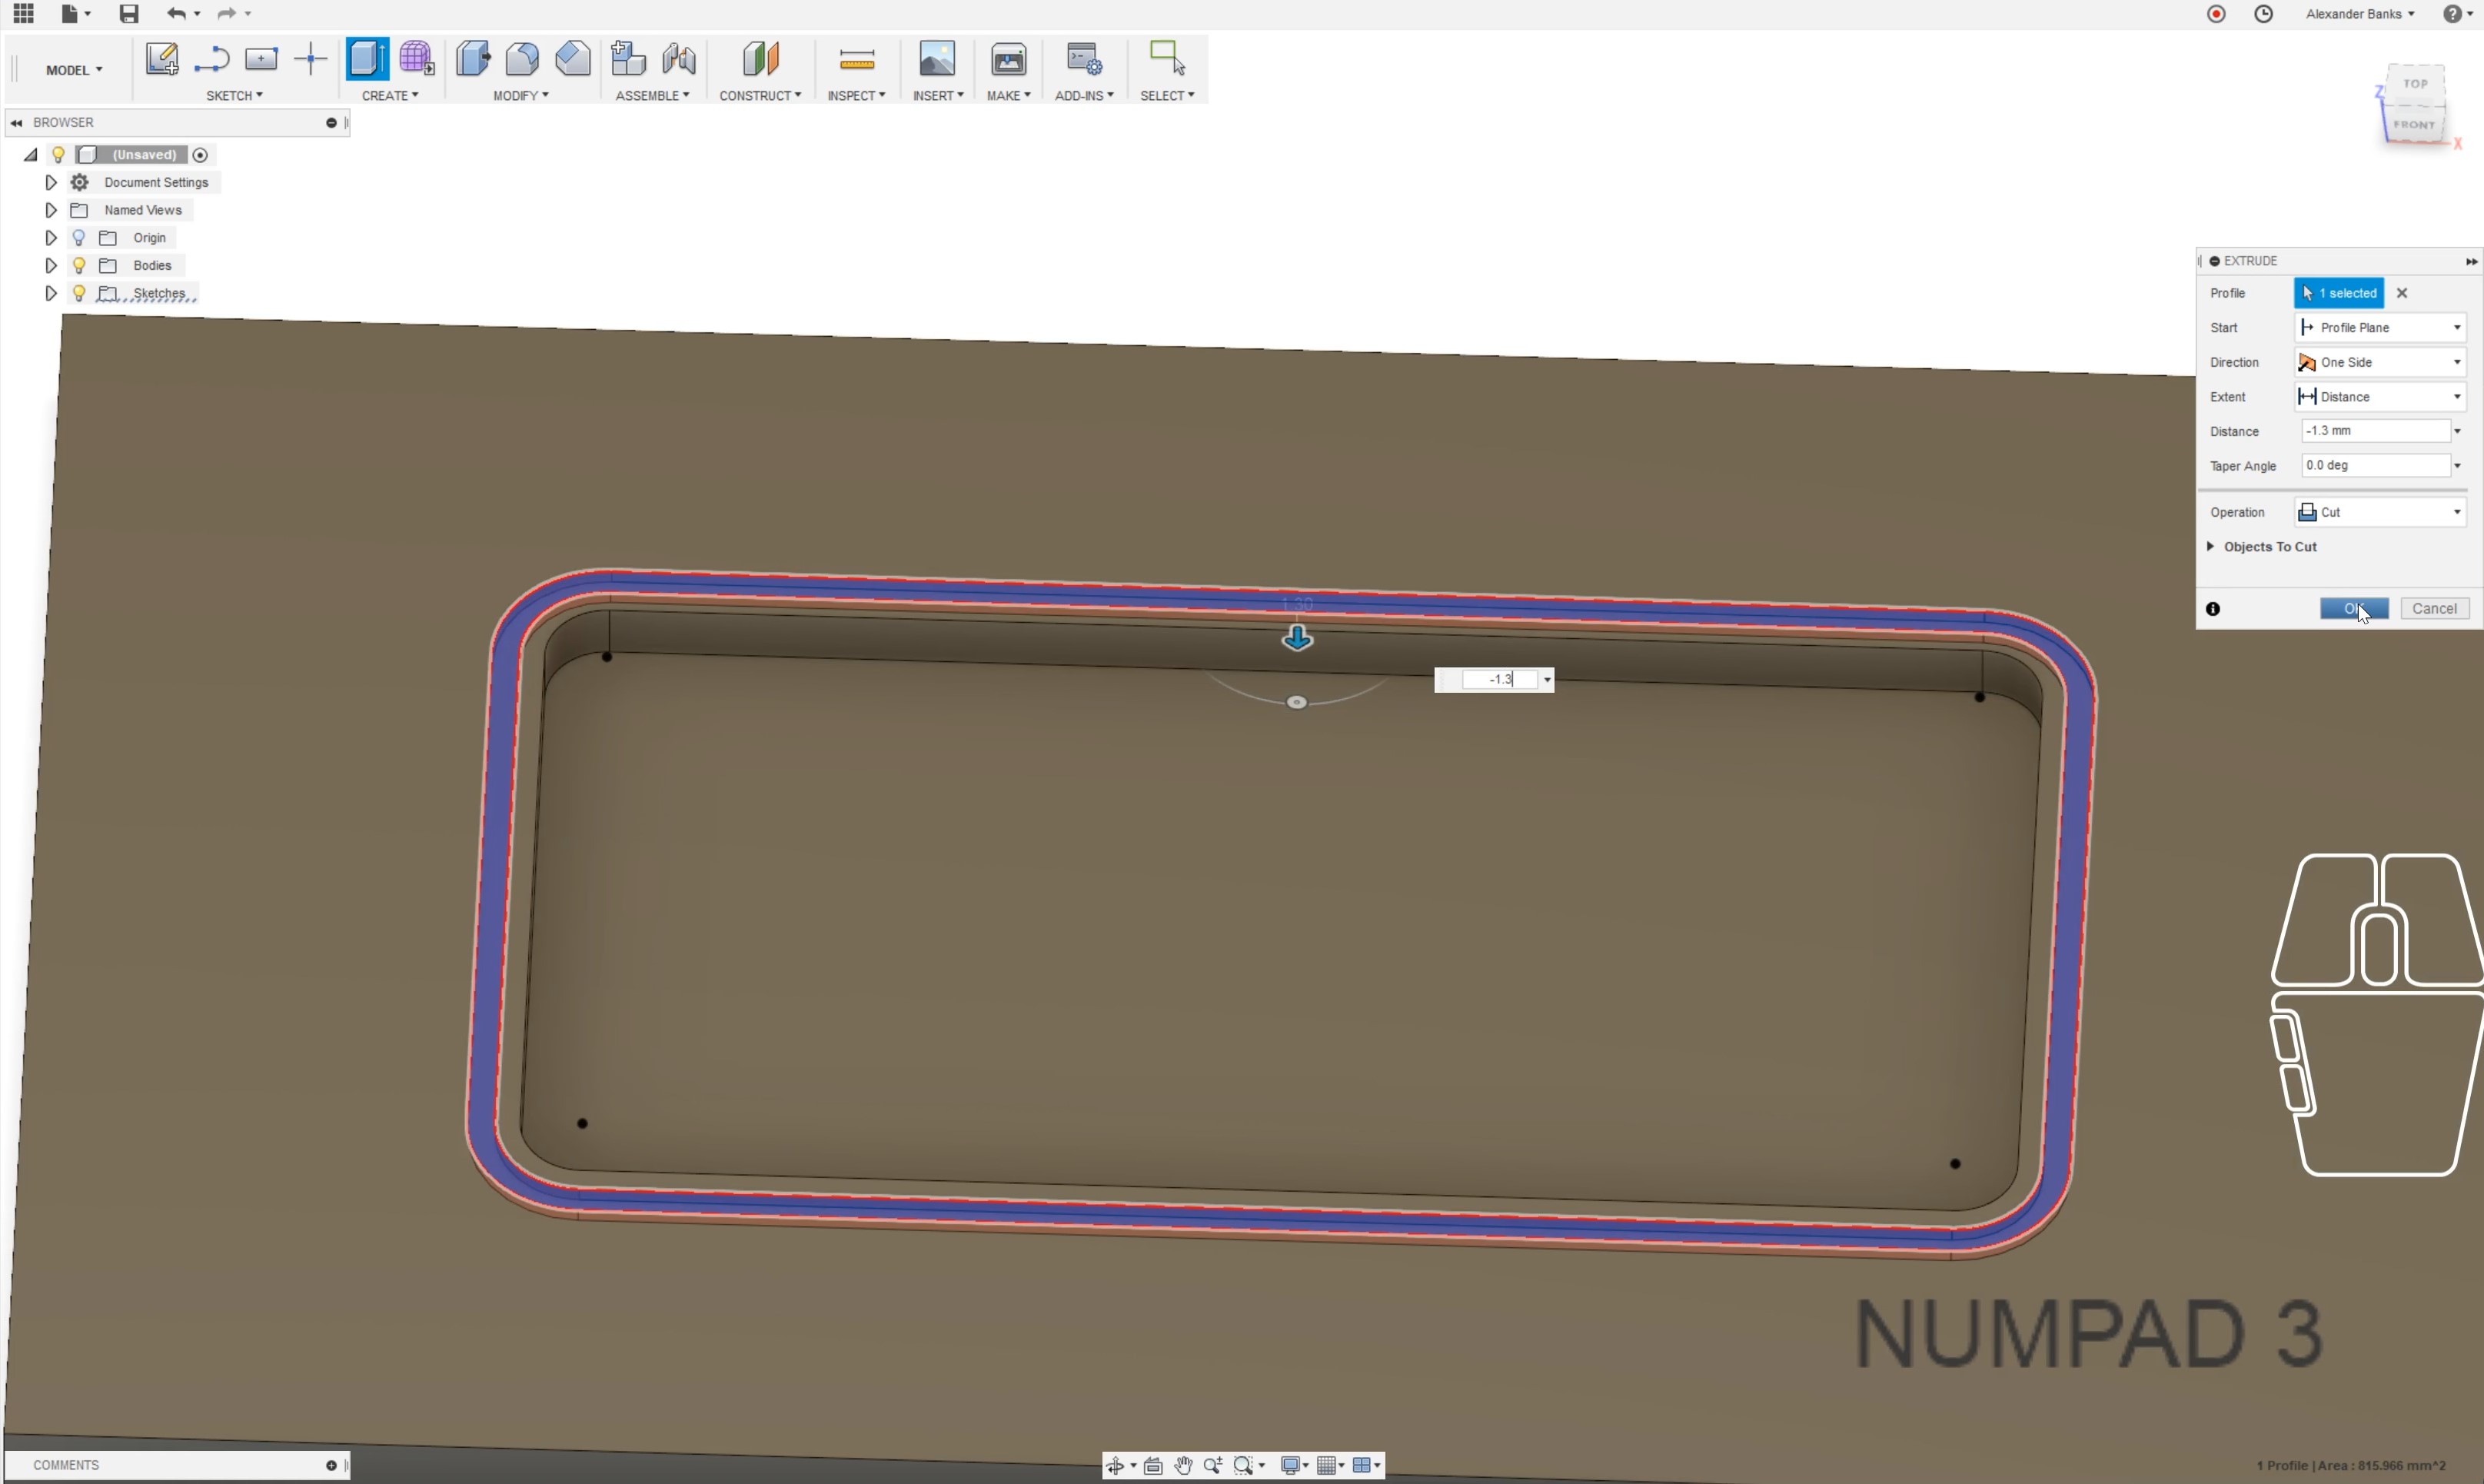Open the Joint tool in Assemble
The height and width of the screenshot is (1484, 2484).
point(679,59)
